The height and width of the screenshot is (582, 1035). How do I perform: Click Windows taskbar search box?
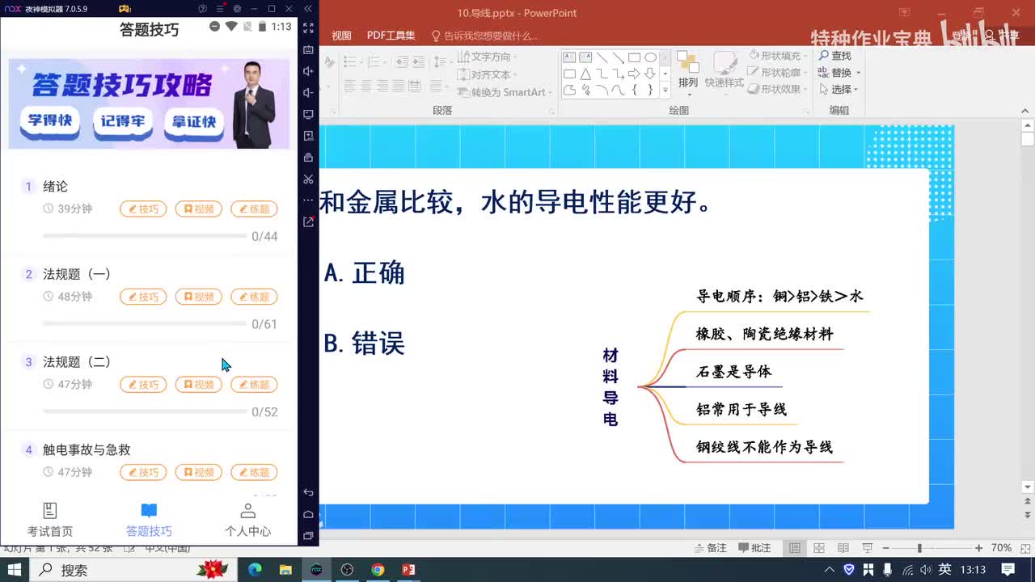tap(113, 570)
